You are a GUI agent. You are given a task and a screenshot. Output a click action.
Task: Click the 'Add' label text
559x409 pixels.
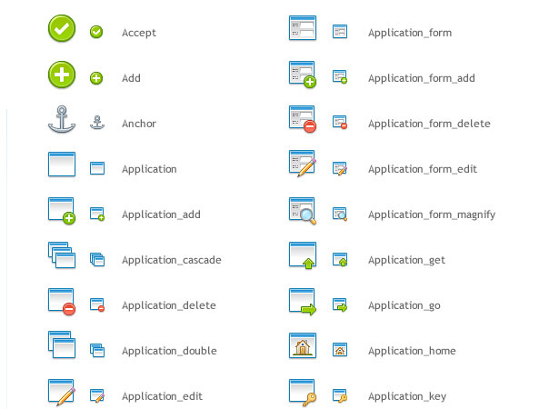click(x=131, y=78)
